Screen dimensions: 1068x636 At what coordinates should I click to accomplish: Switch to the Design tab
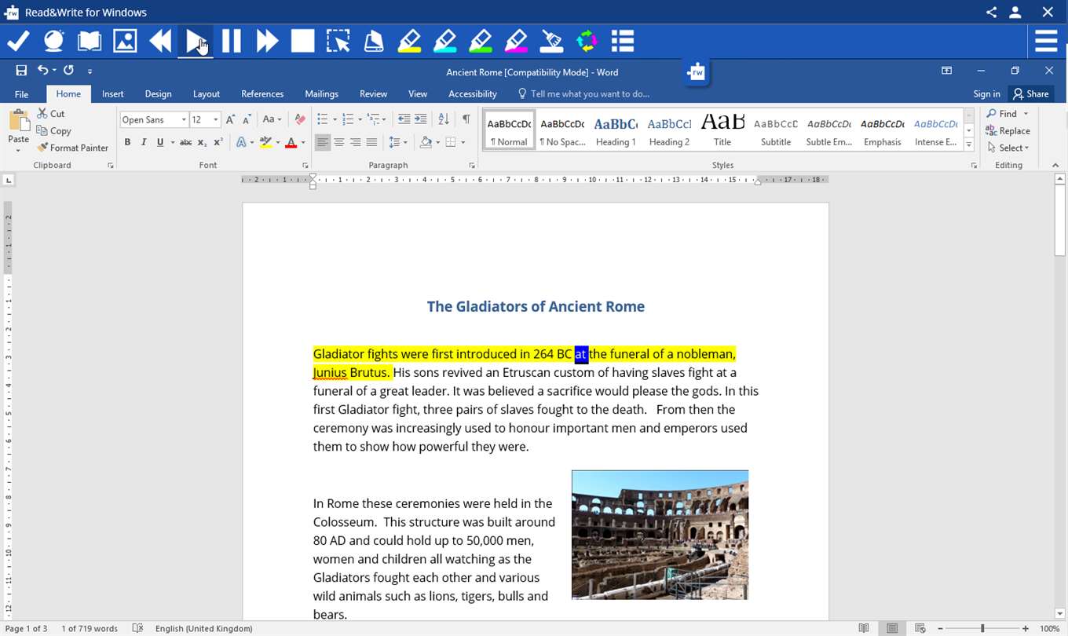click(158, 93)
